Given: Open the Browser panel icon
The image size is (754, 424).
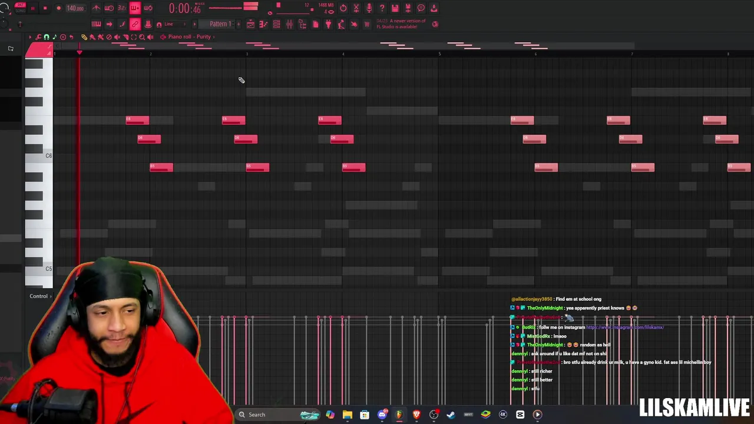Looking at the screenshot, I should pyautogui.click(x=302, y=24).
